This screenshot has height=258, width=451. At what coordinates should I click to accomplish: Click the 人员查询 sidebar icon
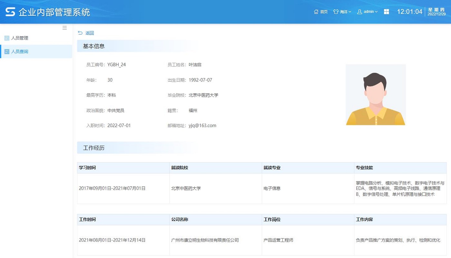point(7,51)
